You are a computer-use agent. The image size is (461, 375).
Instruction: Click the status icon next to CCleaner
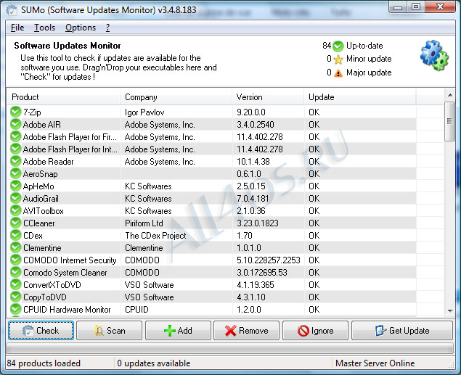pyautogui.click(x=15, y=223)
